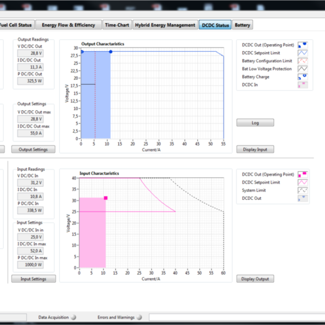Toggle the DCDC Setpoint Limit curve icon
325x325 pixels.
pos(303,53)
